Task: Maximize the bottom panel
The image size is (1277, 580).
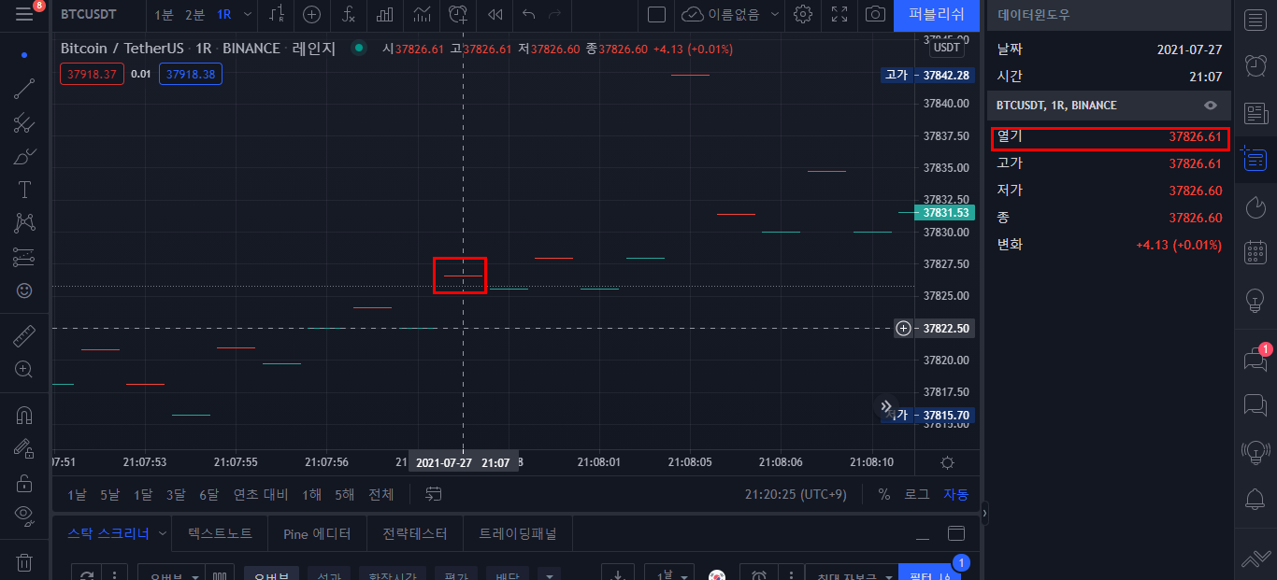Action: (955, 534)
